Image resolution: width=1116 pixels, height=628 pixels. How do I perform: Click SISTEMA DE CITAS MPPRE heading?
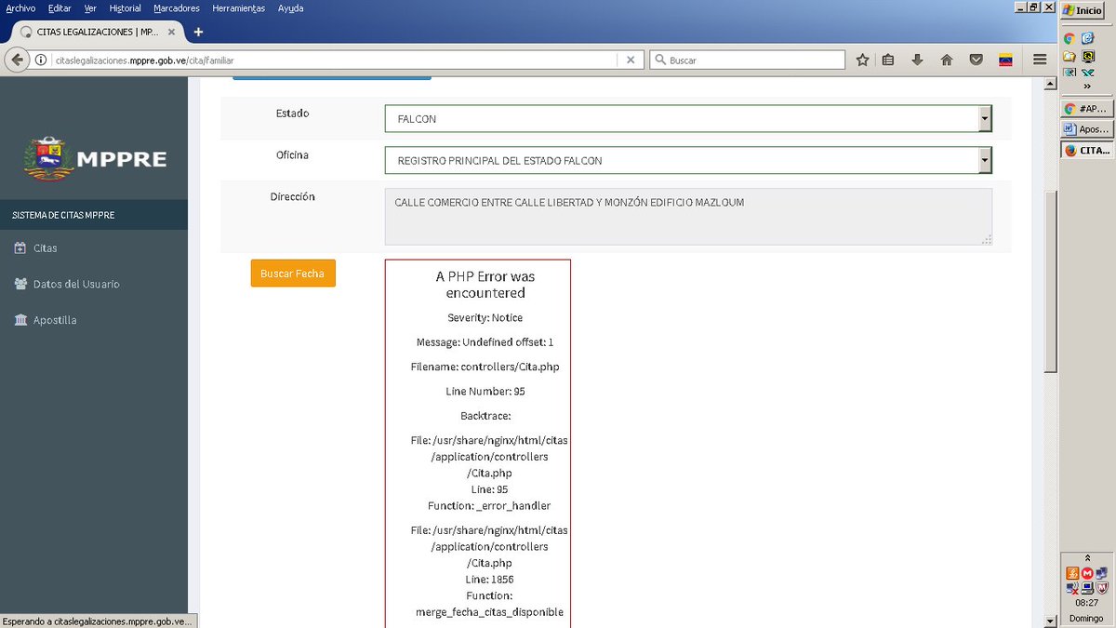(x=63, y=216)
